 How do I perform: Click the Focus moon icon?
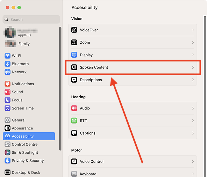8,100
